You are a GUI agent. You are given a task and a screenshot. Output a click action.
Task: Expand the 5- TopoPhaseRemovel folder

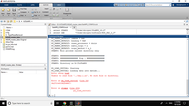point(1,35)
